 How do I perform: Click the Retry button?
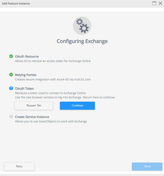point(19,166)
